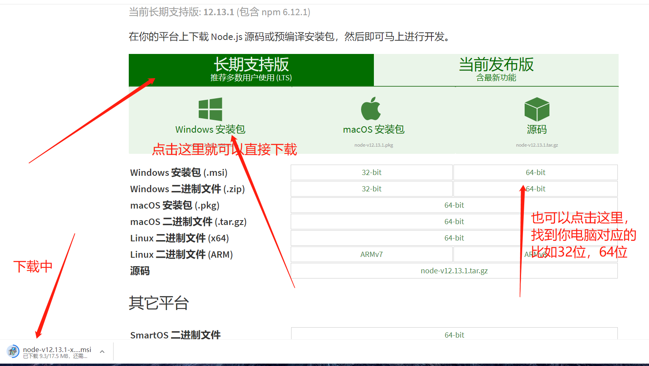
Task: Click the 源码 row label in table
Action: pyautogui.click(x=140, y=271)
